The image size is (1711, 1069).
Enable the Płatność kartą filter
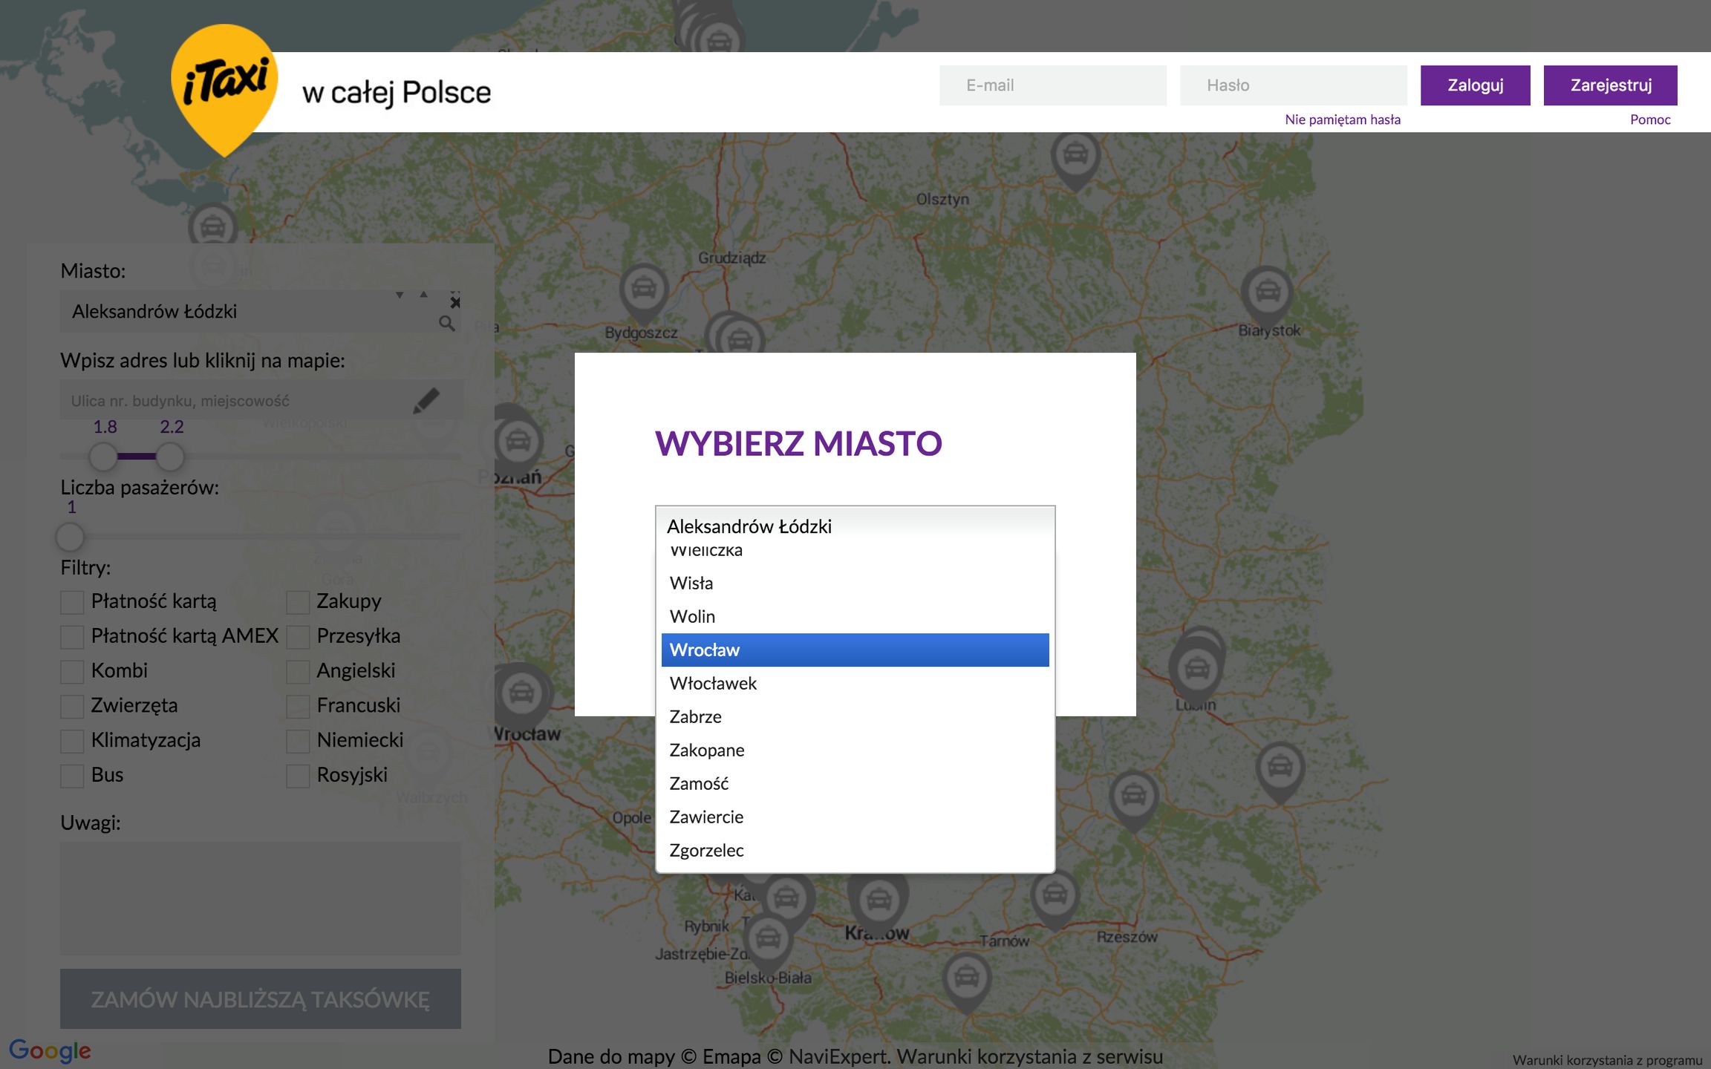72,602
